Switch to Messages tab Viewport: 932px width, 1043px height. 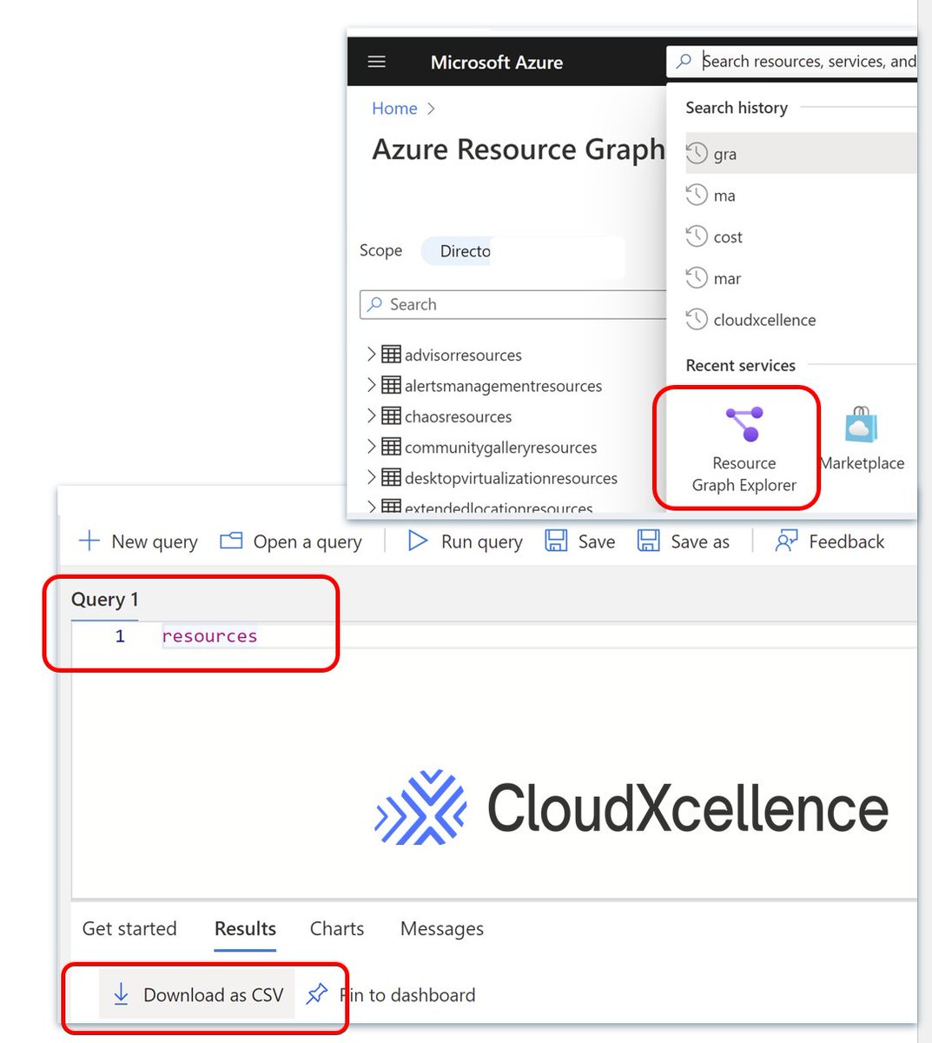pyautogui.click(x=442, y=928)
